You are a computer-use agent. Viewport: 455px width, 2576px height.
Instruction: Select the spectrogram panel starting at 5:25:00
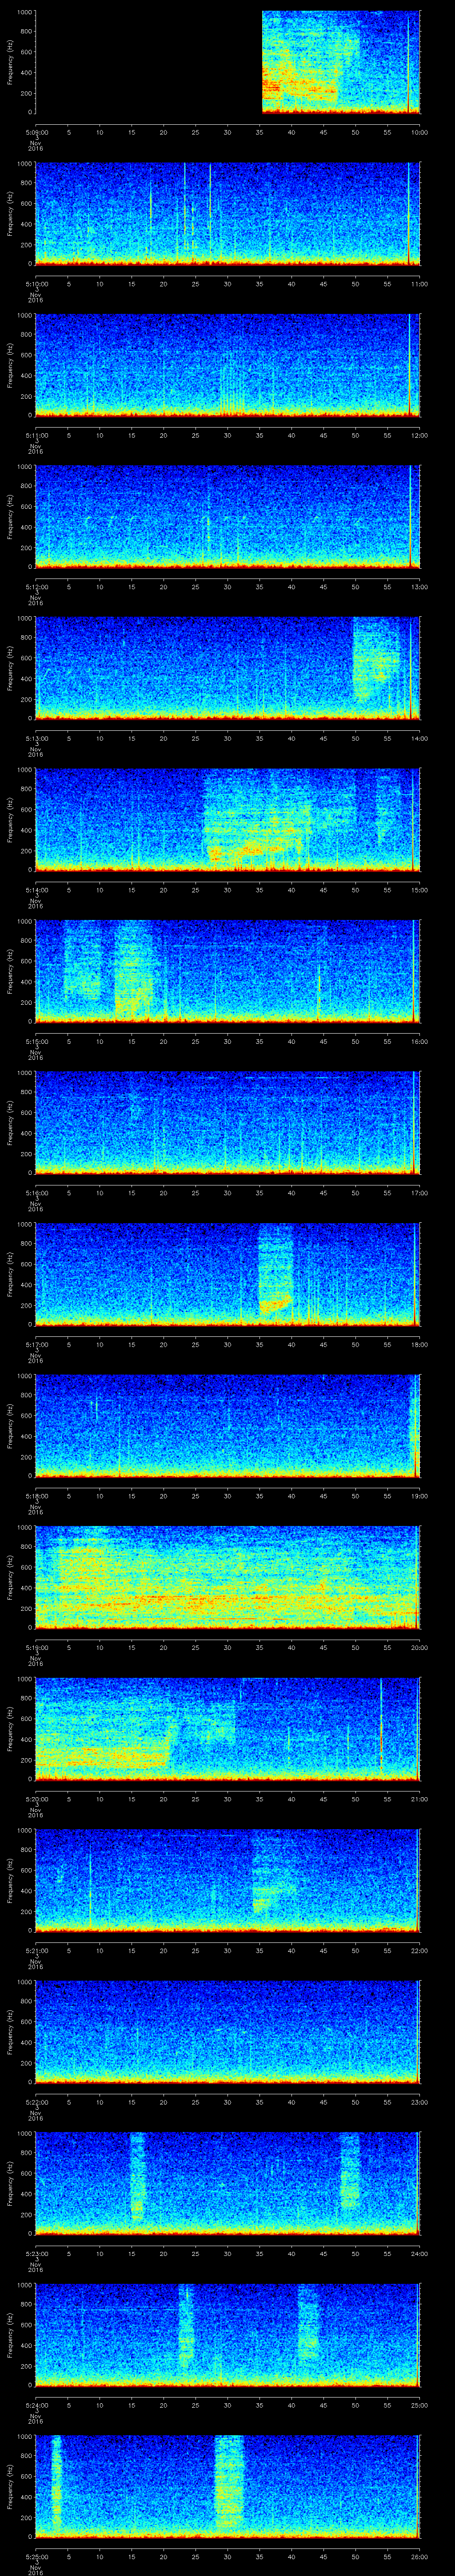click(x=228, y=2487)
